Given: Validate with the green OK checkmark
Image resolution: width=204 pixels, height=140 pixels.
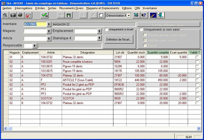Looking at the screenshot, I should [45, 15].
